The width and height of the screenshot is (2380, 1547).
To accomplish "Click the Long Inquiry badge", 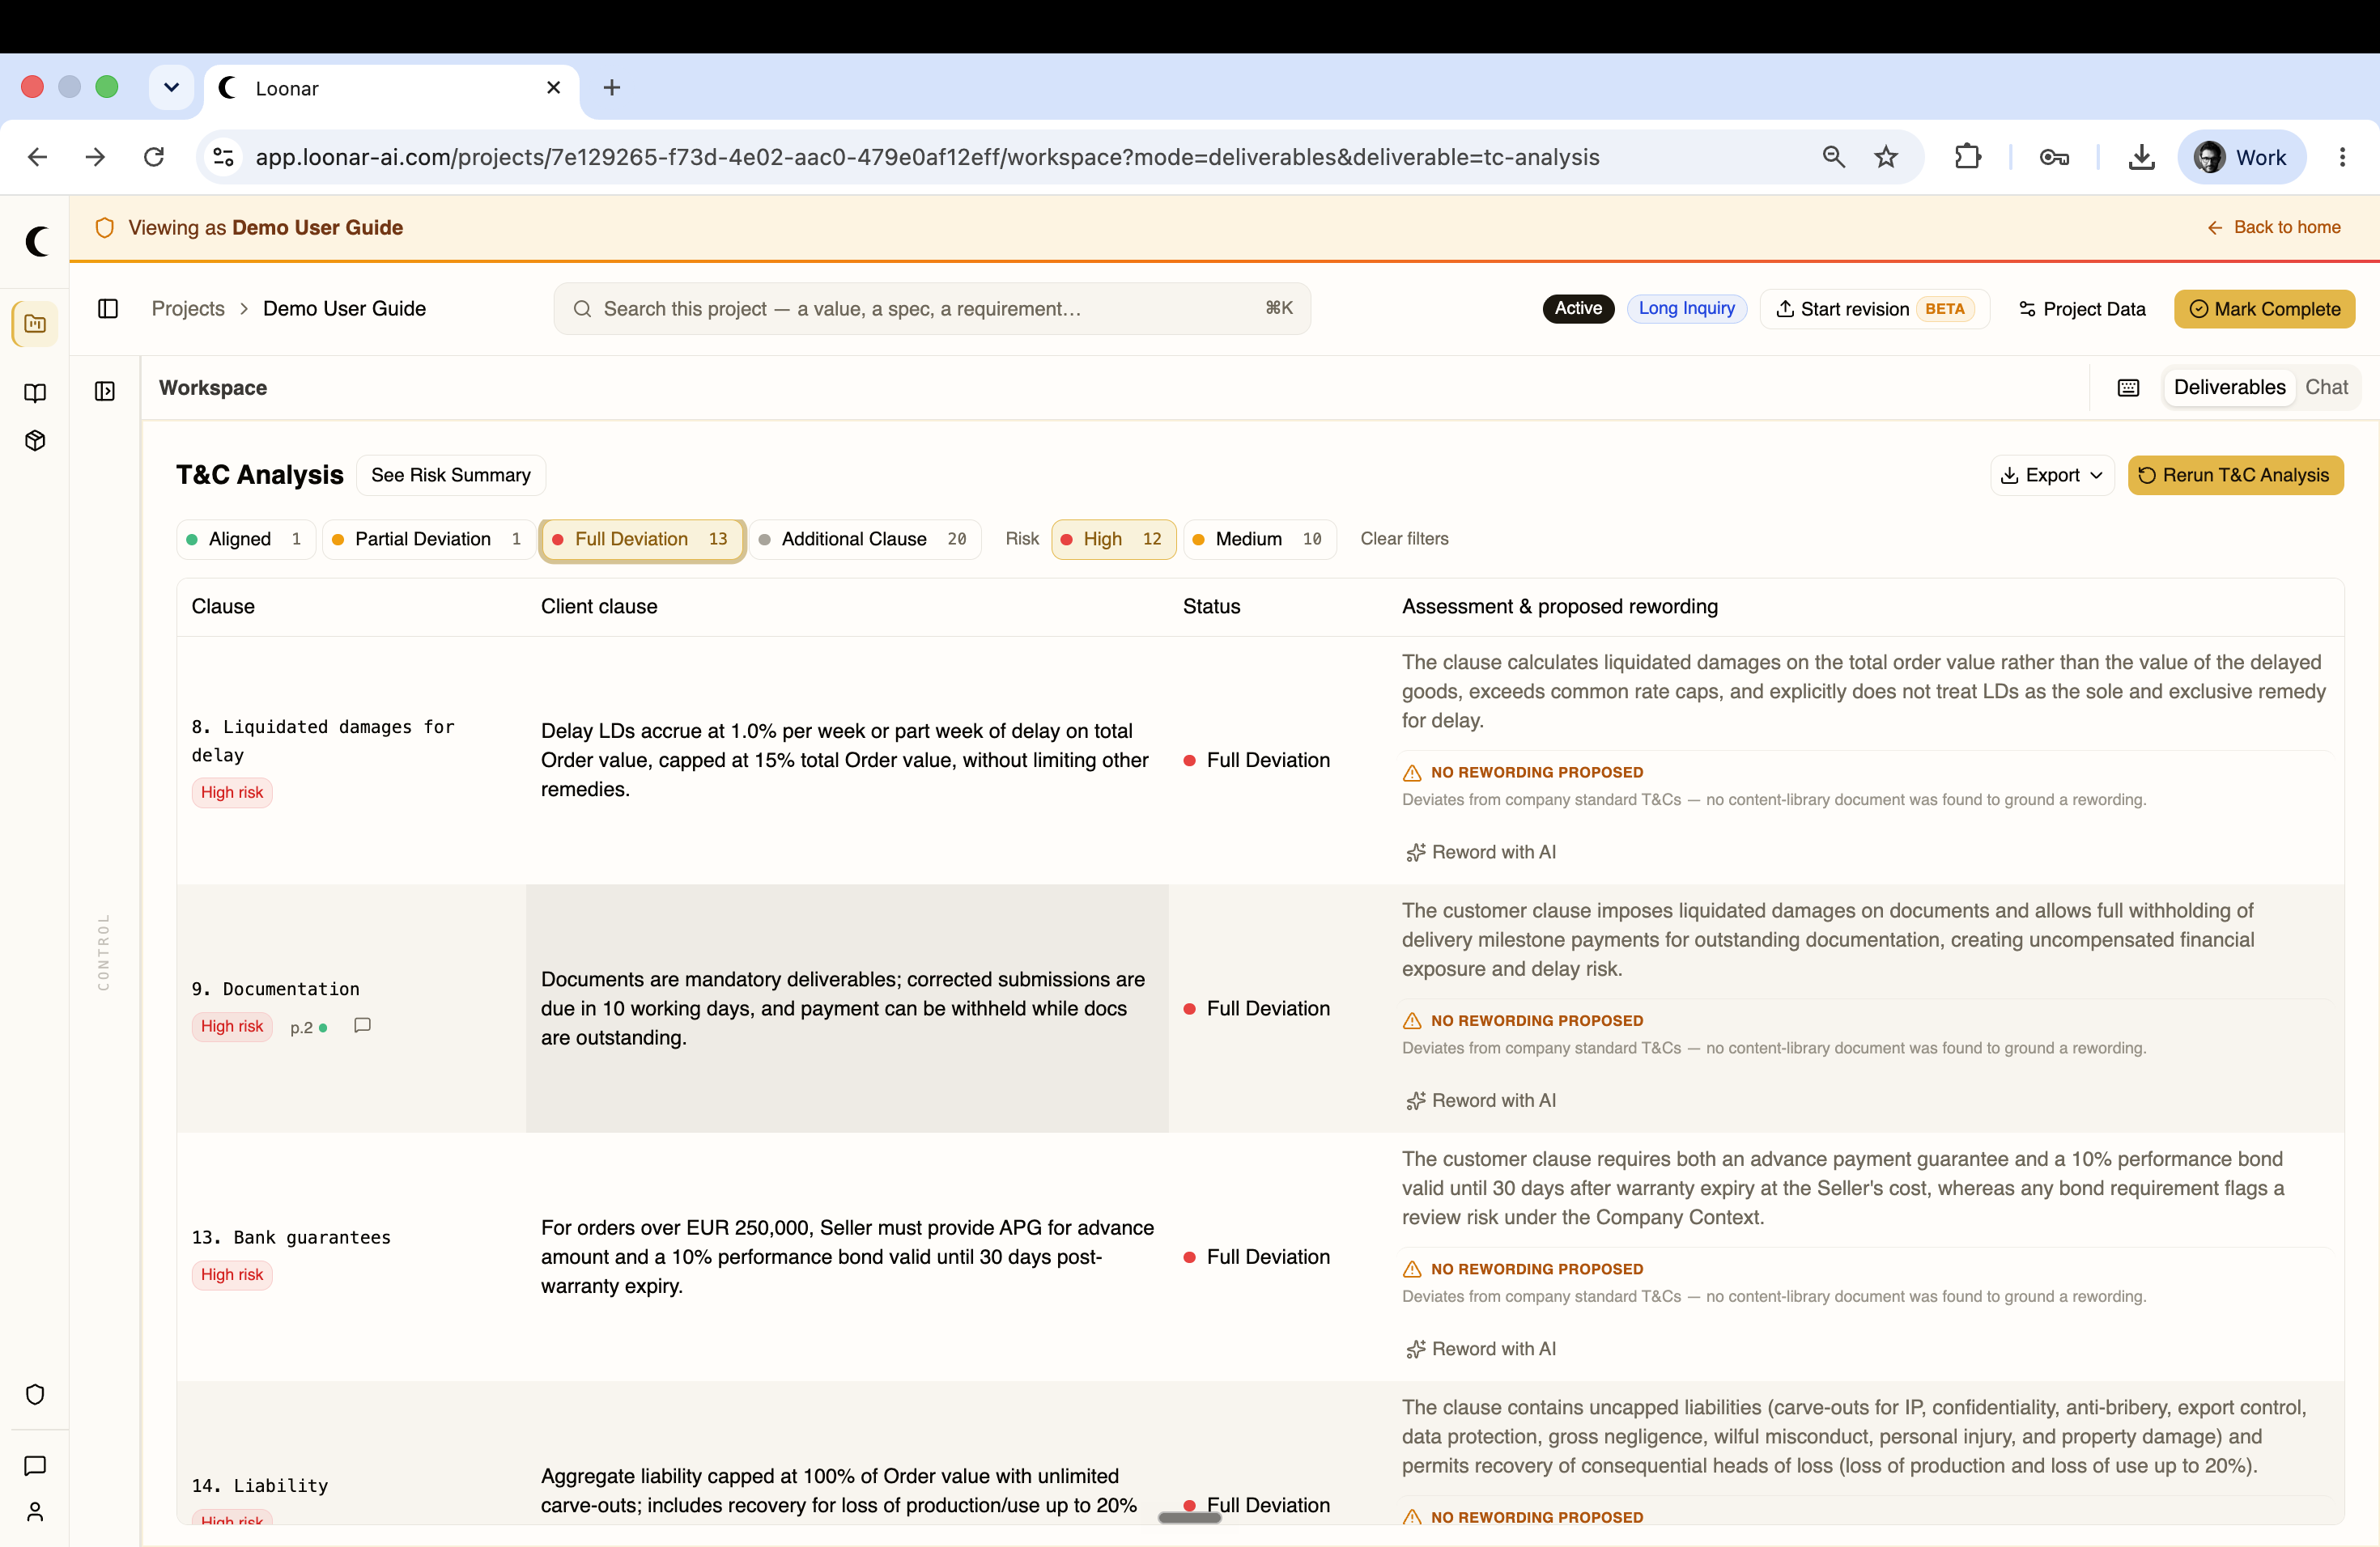I will [1686, 309].
